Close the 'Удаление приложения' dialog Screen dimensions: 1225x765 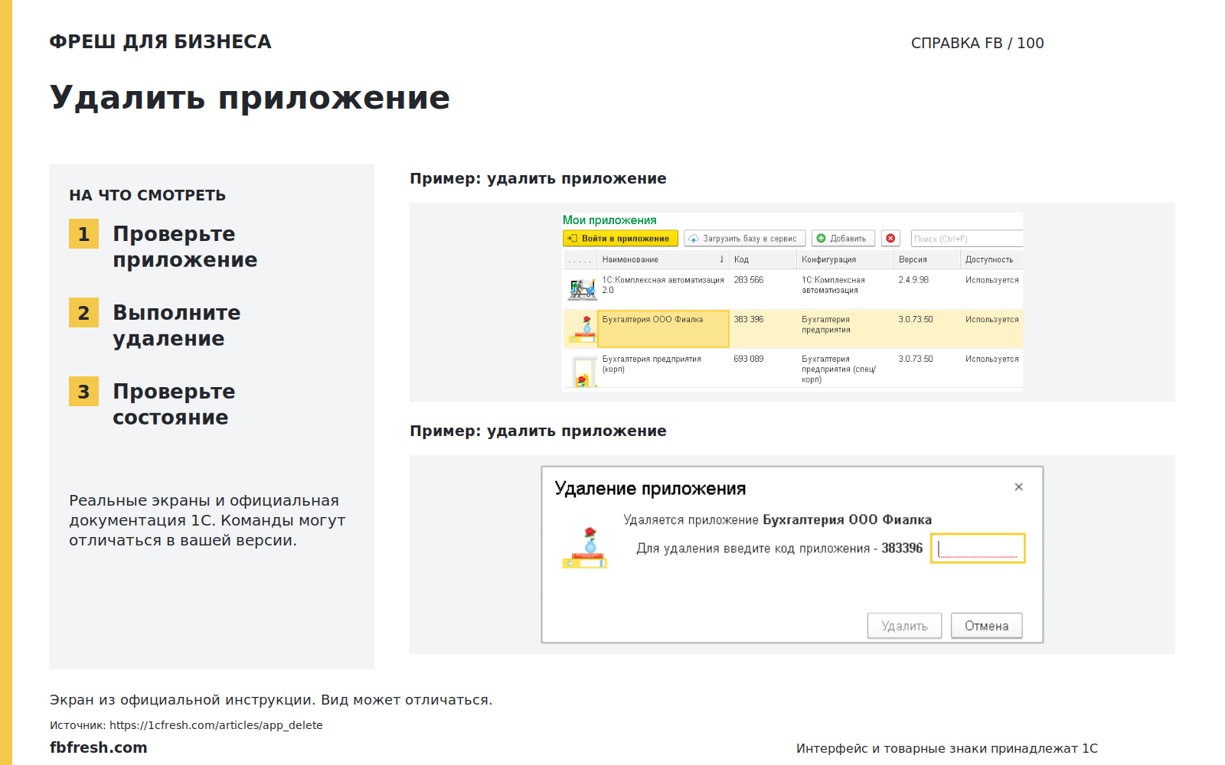1018,487
